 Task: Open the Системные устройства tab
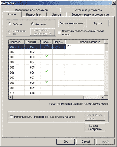tap(87, 10)
